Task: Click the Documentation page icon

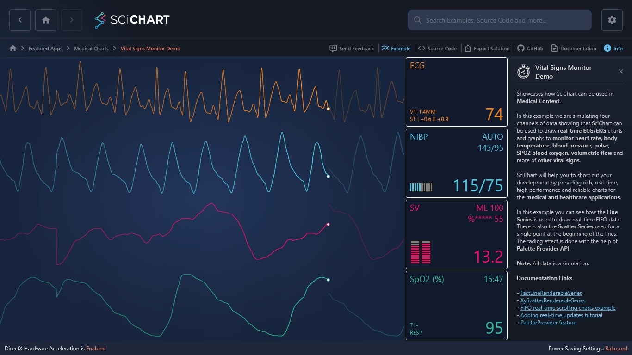Action: tap(554, 49)
